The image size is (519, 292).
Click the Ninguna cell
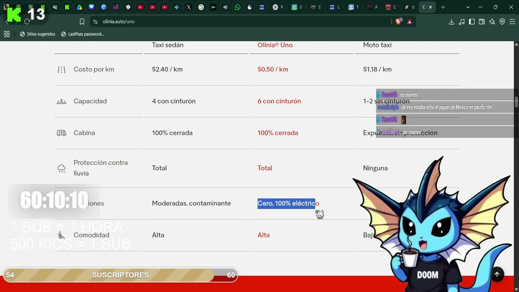coord(375,168)
